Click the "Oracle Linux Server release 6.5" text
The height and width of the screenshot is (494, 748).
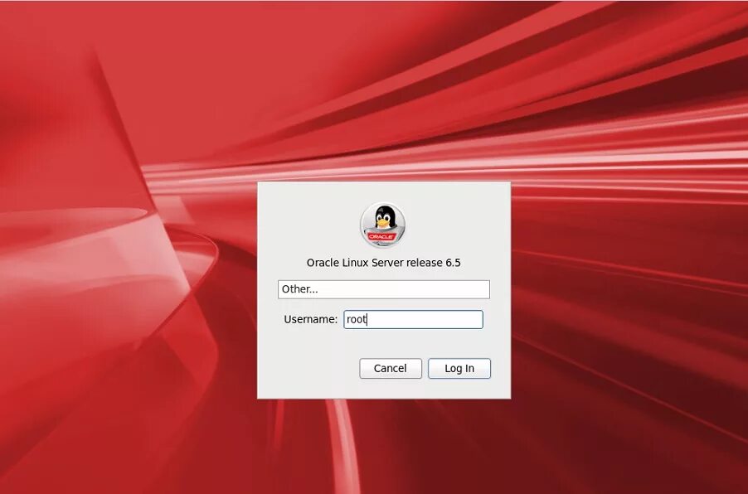[x=384, y=263]
